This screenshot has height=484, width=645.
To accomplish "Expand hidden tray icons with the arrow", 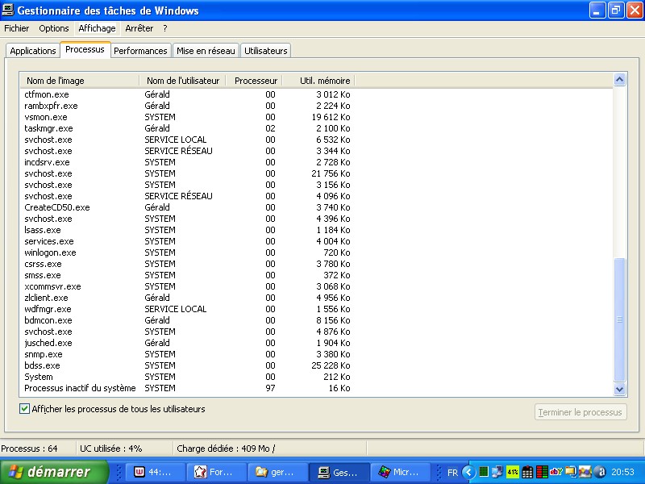I will (x=468, y=472).
